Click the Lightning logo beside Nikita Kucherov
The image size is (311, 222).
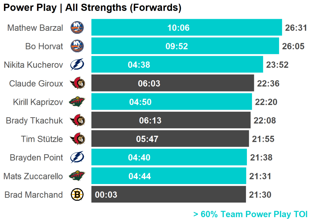click(77, 65)
